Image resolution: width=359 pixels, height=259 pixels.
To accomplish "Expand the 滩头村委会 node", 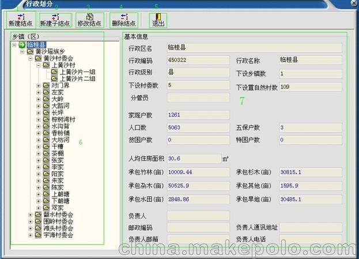I will (30, 228).
